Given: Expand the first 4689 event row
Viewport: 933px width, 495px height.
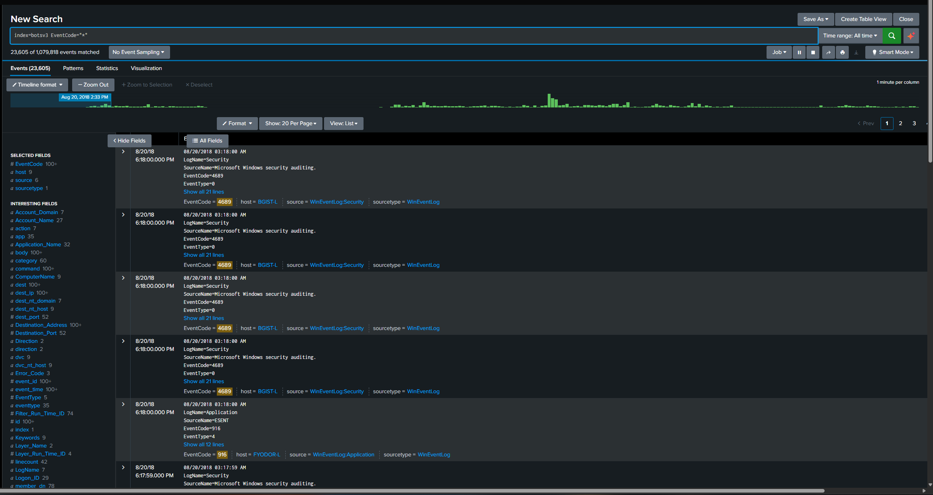Looking at the screenshot, I should 123,152.
